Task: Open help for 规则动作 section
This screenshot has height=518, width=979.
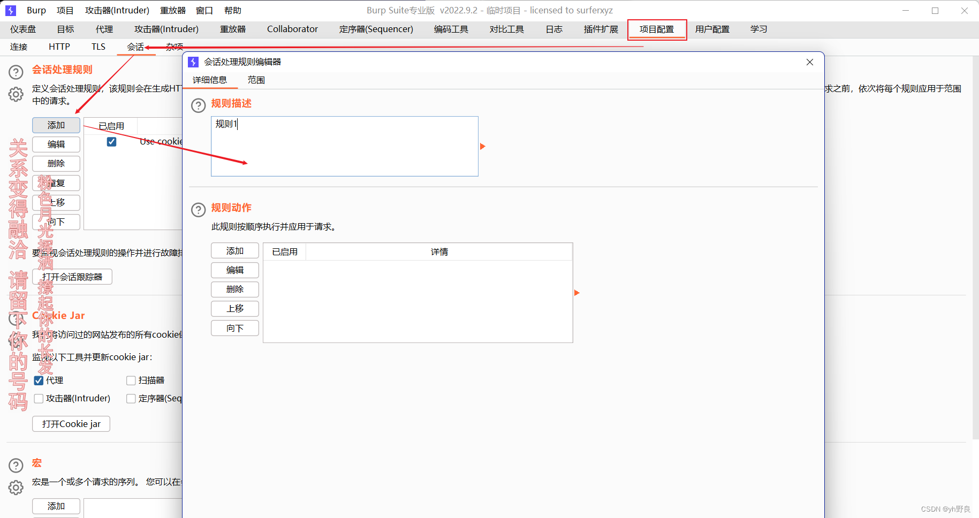Action: 198,210
